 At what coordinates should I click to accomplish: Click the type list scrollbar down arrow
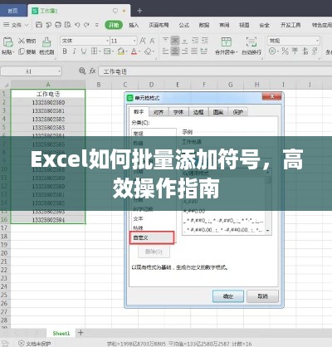(x=268, y=231)
